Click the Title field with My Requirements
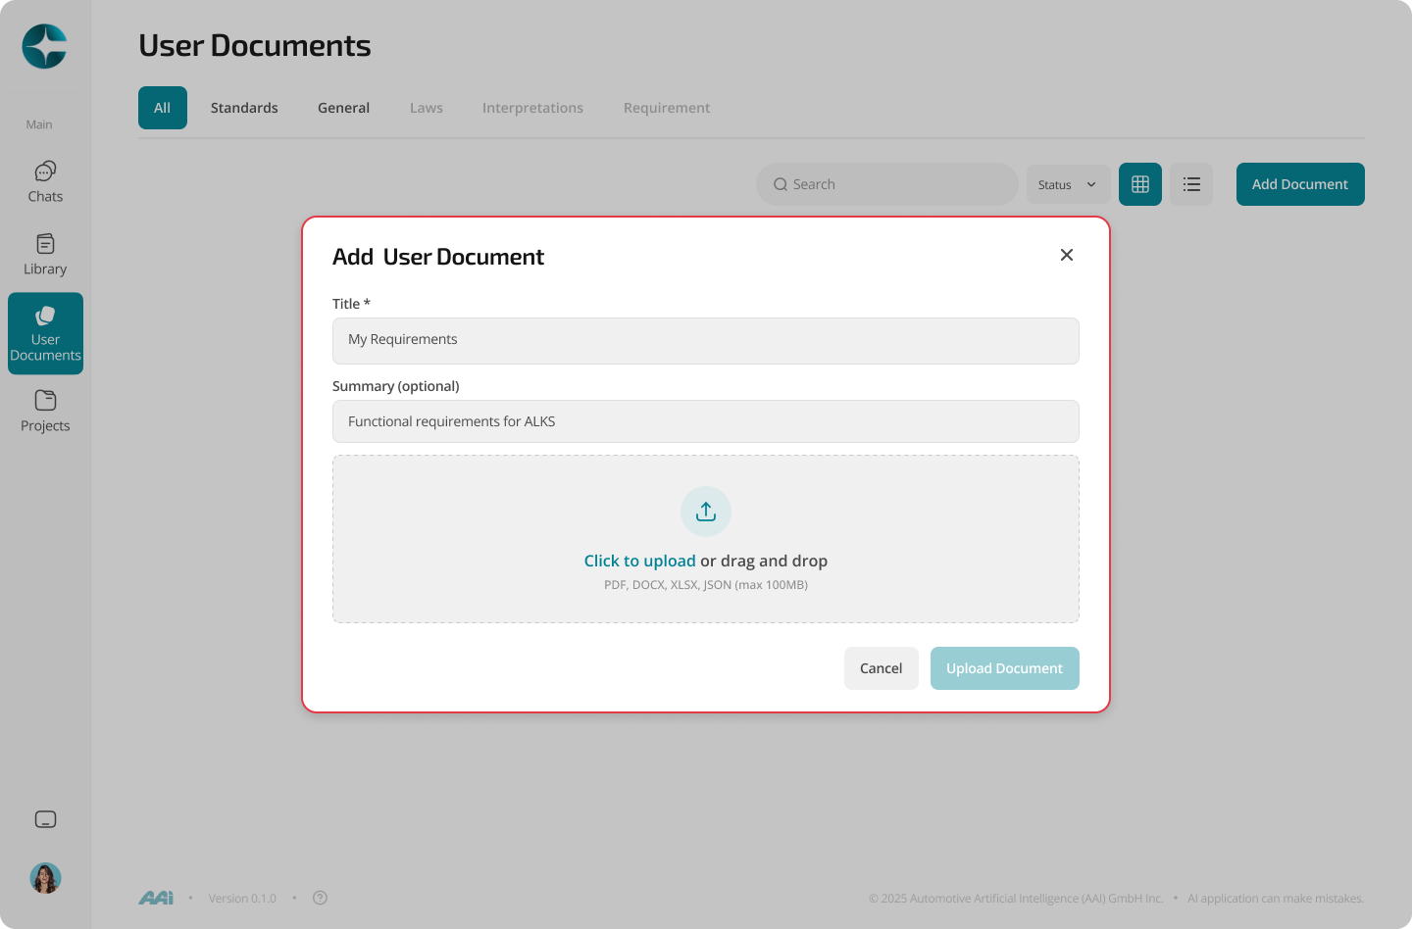Screen dimensions: 1412x929 point(706,341)
